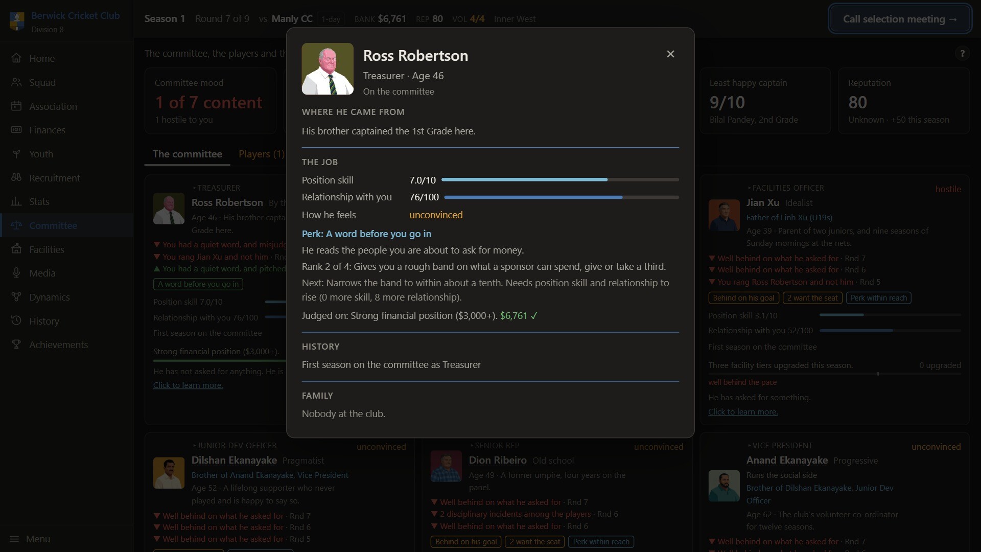Click the Home sidebar icon

click(16, 58)
